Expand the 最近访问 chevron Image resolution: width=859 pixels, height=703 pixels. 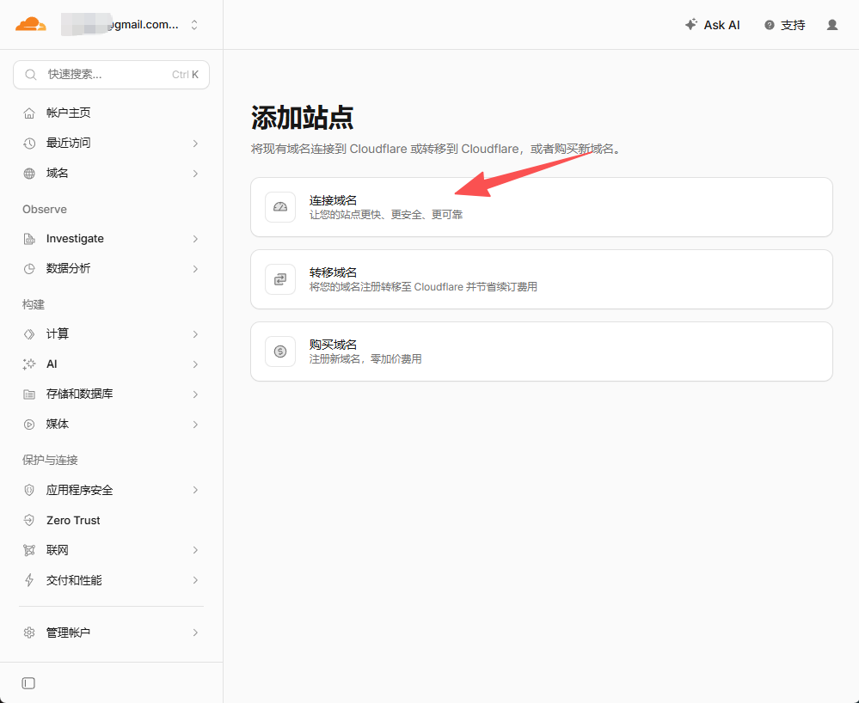pyautogui.click(x=195, y=144)
